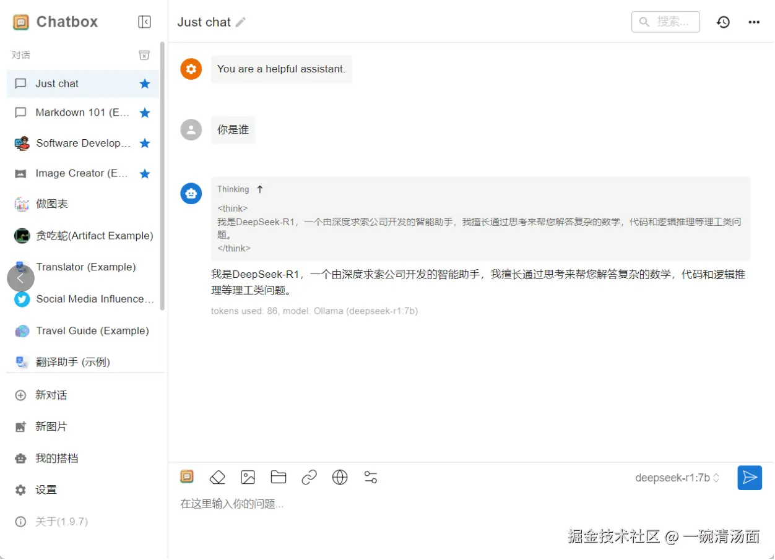Create a new image chat with 新图片
Screen dimensions: 775x560
click(x=83, y=426)
